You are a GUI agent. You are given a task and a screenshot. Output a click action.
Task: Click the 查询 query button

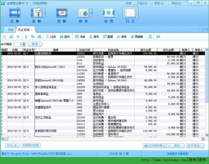35,44
